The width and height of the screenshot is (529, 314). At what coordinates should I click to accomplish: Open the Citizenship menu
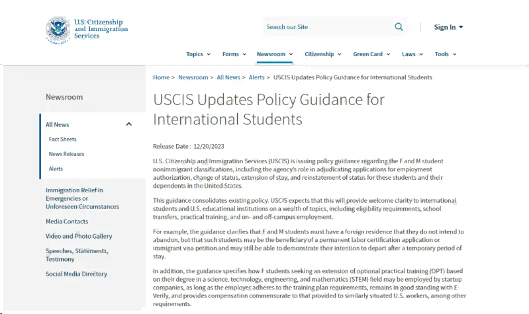pyautogui.click(x=322, y=54)
